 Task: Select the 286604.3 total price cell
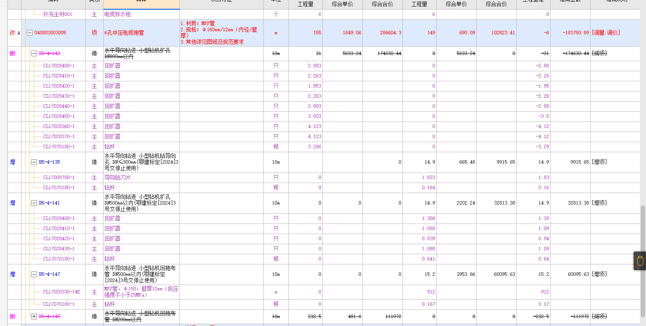pos(383,33)
